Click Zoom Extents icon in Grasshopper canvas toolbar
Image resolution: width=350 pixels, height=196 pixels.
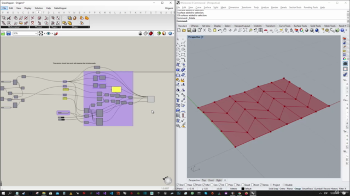[x=40, y=33]
